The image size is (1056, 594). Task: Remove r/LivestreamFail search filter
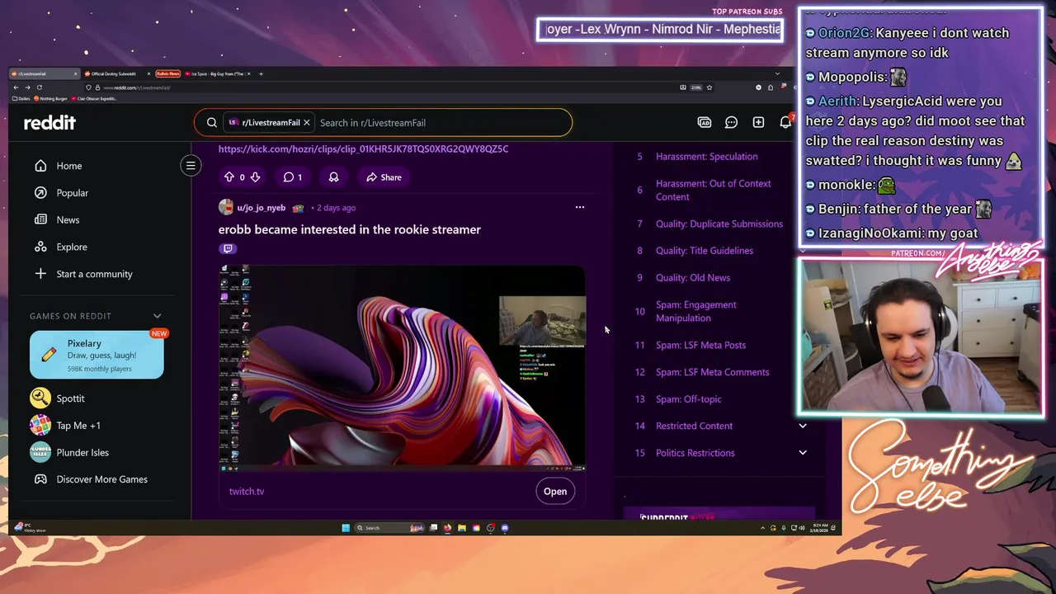tap(306, 123)
